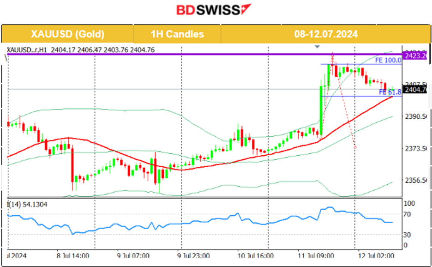Screen dimensions: 432x267
Task: Click the RSI 30 level label
Action: tap(407, 235)
